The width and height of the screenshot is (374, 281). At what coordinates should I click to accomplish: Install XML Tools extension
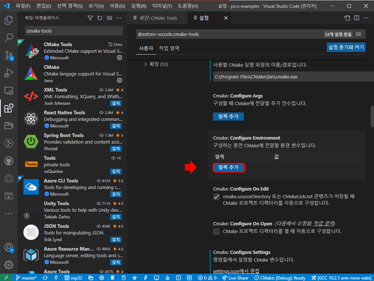point(116,103)
